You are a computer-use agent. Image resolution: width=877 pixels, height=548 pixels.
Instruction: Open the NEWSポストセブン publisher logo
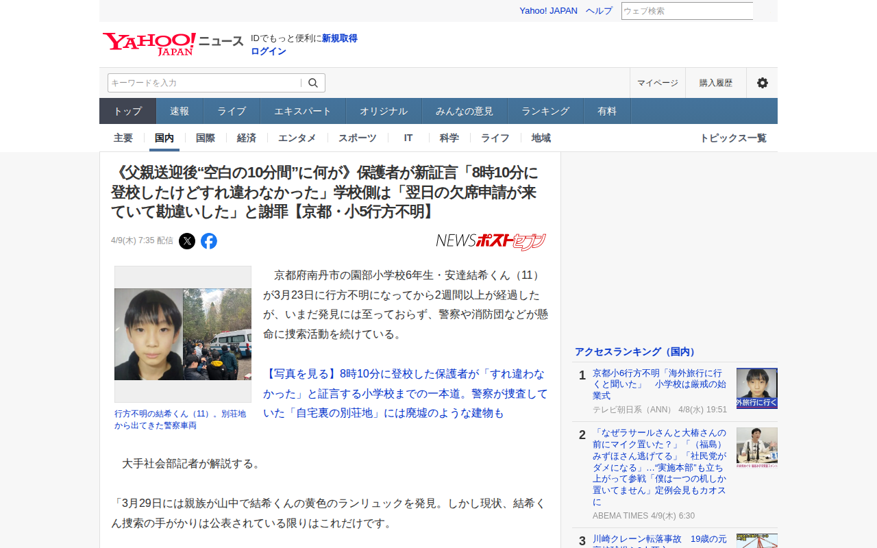[491, 241]
